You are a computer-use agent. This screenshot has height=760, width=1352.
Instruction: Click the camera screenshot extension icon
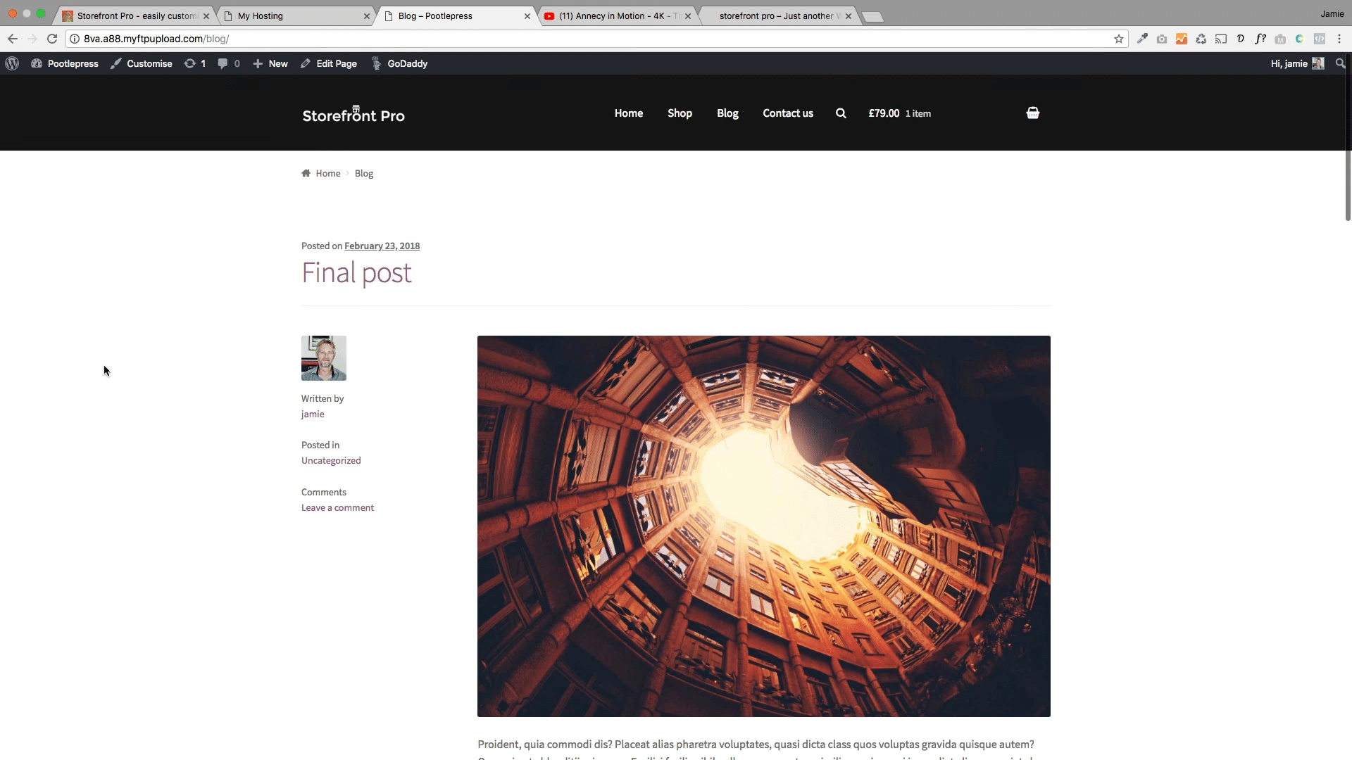pos(1162,39)
